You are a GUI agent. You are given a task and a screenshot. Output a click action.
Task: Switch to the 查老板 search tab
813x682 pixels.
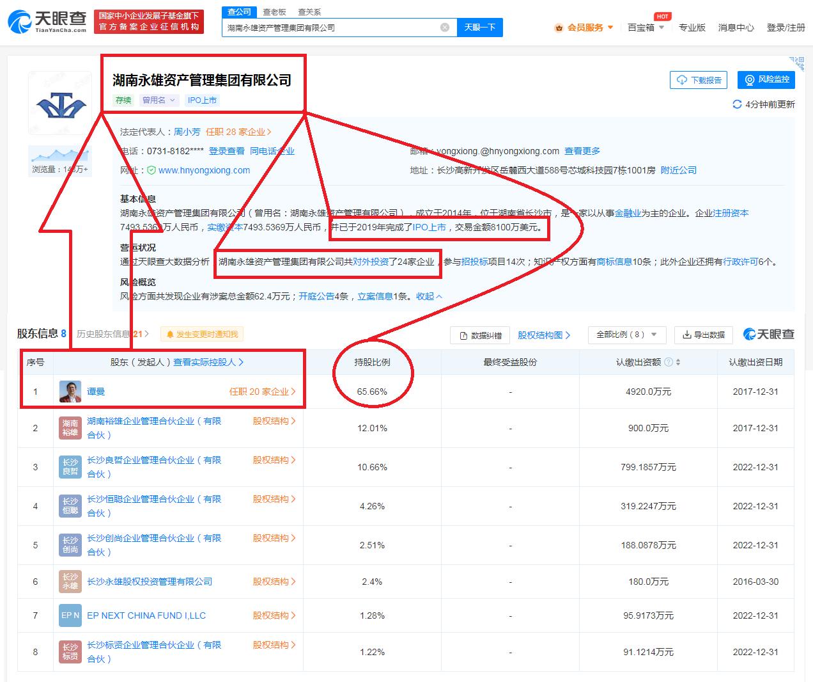pyautogui.click(x=274, y=12)
